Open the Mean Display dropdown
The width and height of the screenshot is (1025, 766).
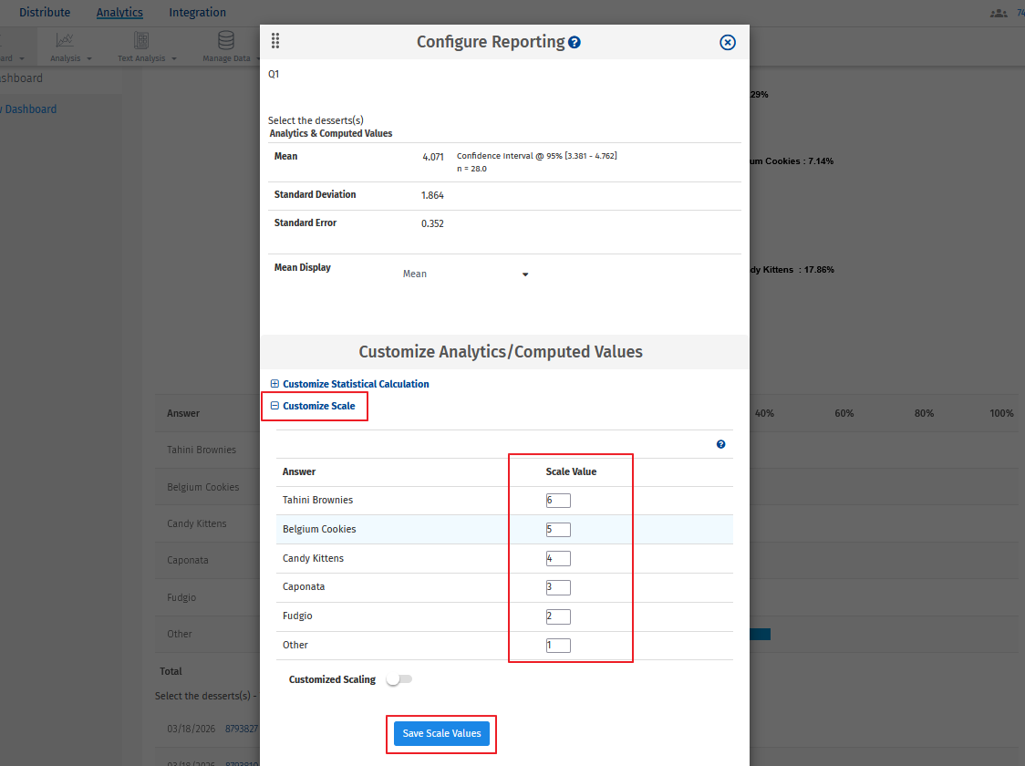[524, 274]
